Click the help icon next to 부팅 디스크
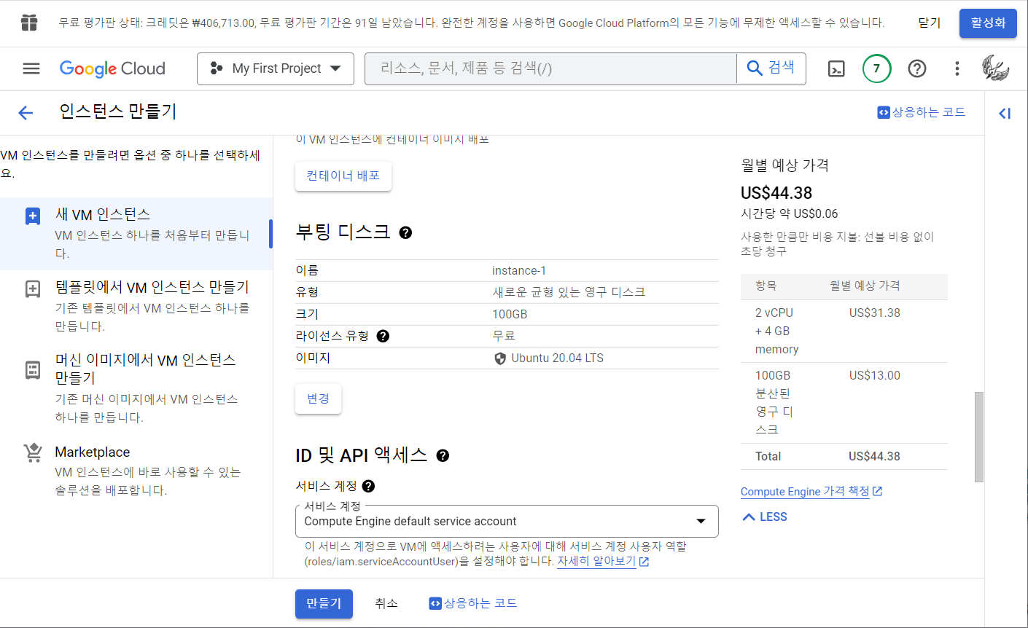The width and height of the screenshot is (1028, 628). coord(406,232)
